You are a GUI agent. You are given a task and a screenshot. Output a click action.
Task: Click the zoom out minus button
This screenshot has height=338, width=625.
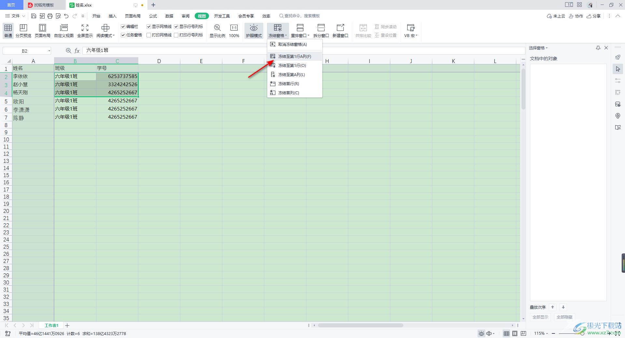coord(553,333)
